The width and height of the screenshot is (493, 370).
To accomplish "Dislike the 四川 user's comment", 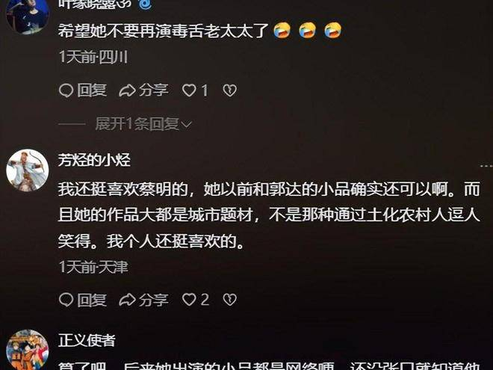I will (x=230, y=90).
